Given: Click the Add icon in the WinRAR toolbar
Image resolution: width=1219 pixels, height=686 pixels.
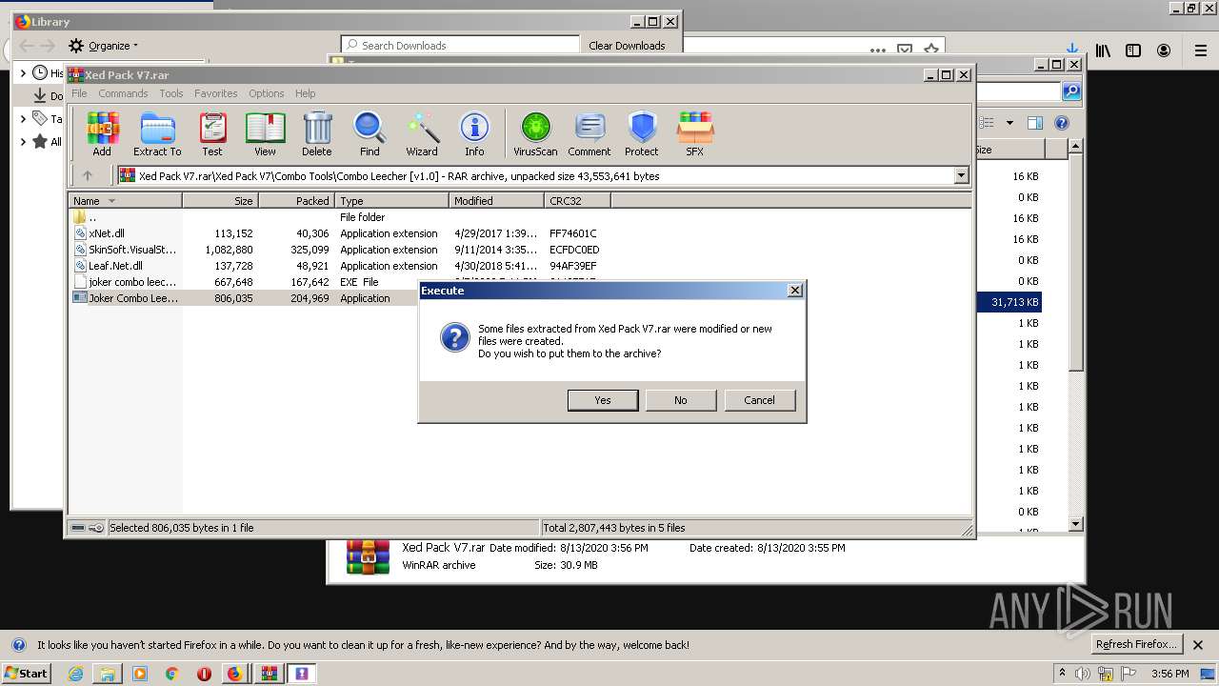Looking at the screenshot, I should (x=102, y=133).
